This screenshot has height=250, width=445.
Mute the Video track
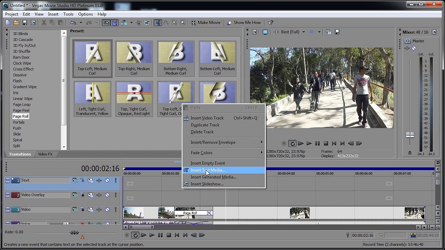coord(107,209)
